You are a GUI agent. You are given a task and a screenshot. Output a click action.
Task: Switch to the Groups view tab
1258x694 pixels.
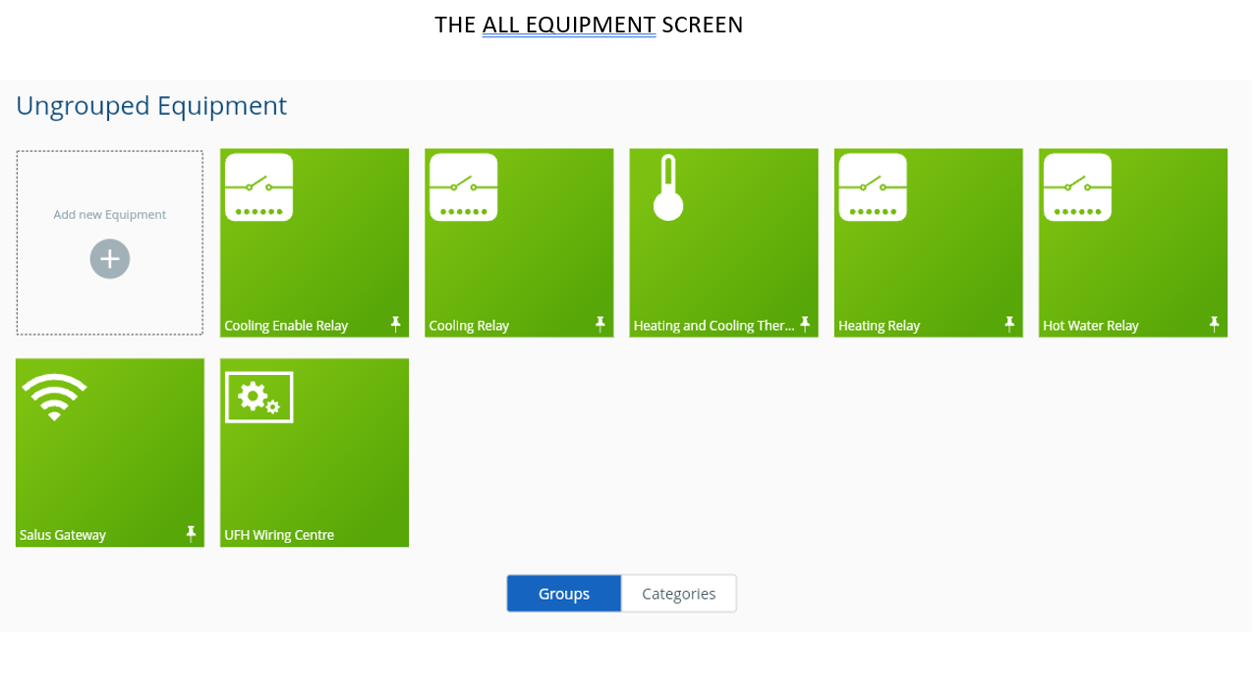coord(564,594)
